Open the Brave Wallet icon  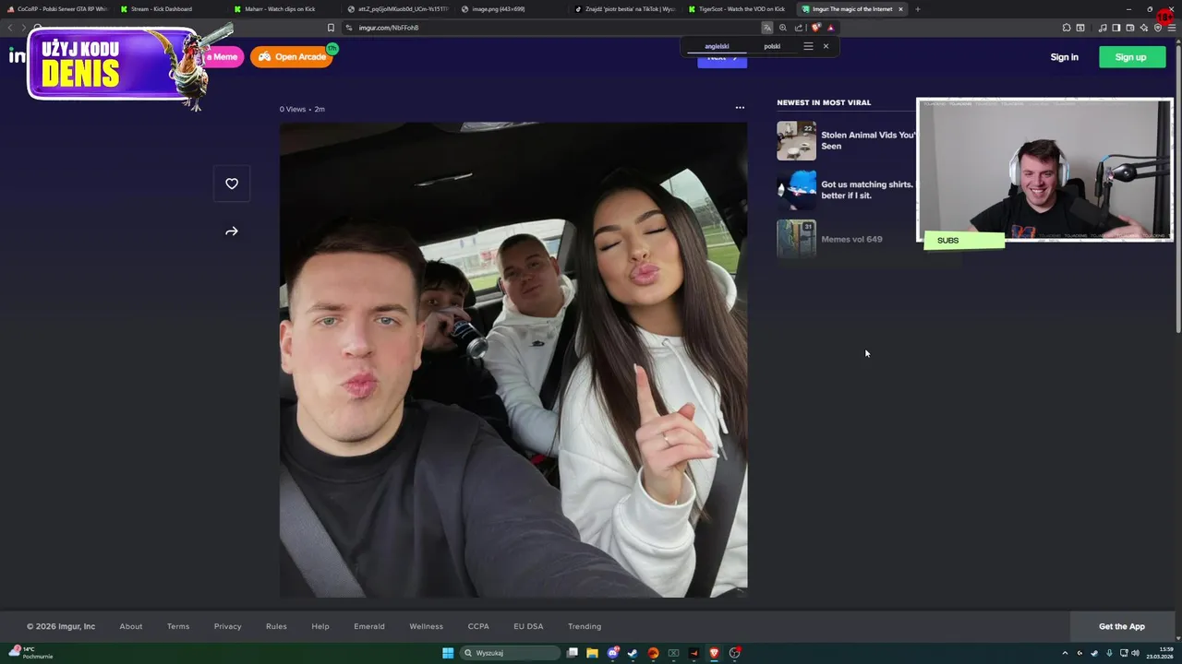(1130, 28)
